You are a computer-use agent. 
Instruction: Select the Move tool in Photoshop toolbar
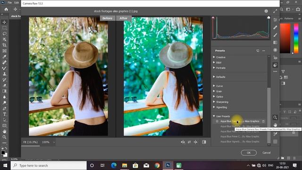pos(4,22)
